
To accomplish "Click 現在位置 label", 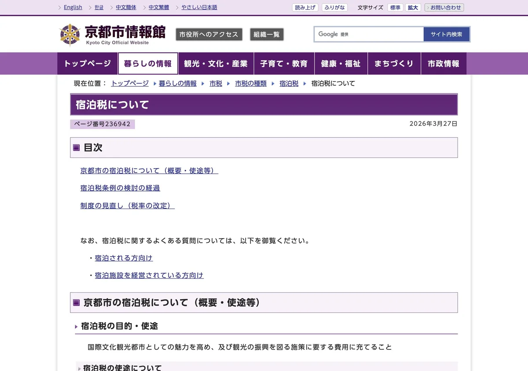I will point(90,83).
